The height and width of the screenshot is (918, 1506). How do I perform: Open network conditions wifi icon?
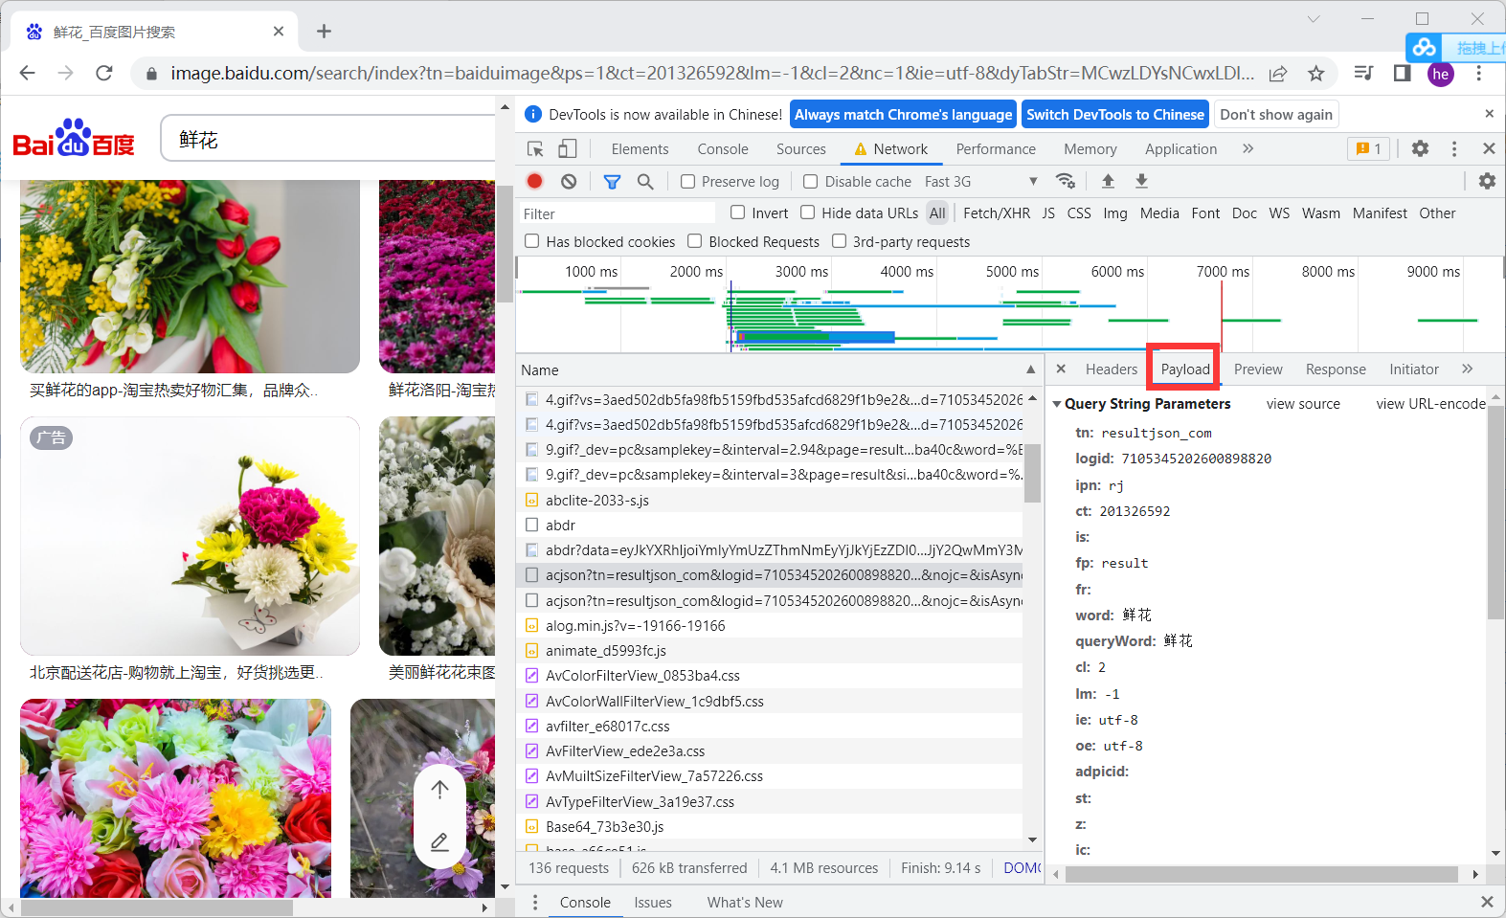[x=1065, y=181]
